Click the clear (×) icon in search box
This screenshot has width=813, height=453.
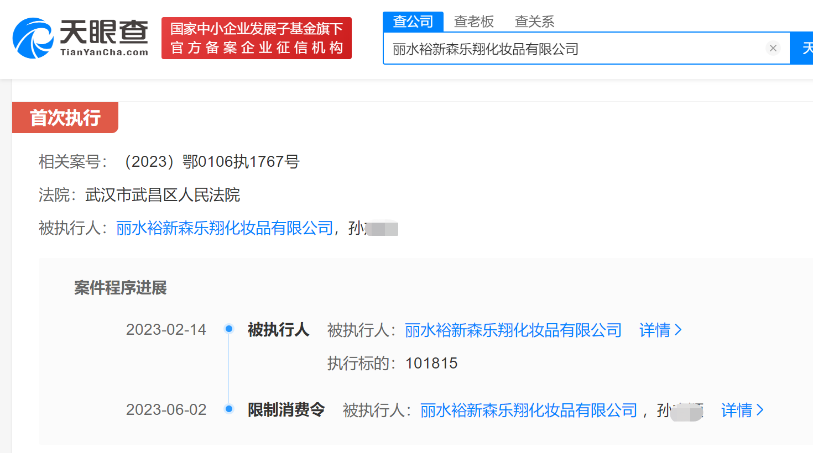773,48
